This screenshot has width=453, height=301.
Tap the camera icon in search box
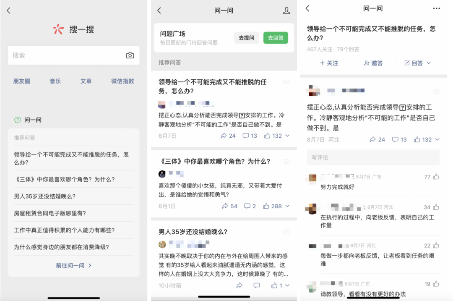click(130, 55)
